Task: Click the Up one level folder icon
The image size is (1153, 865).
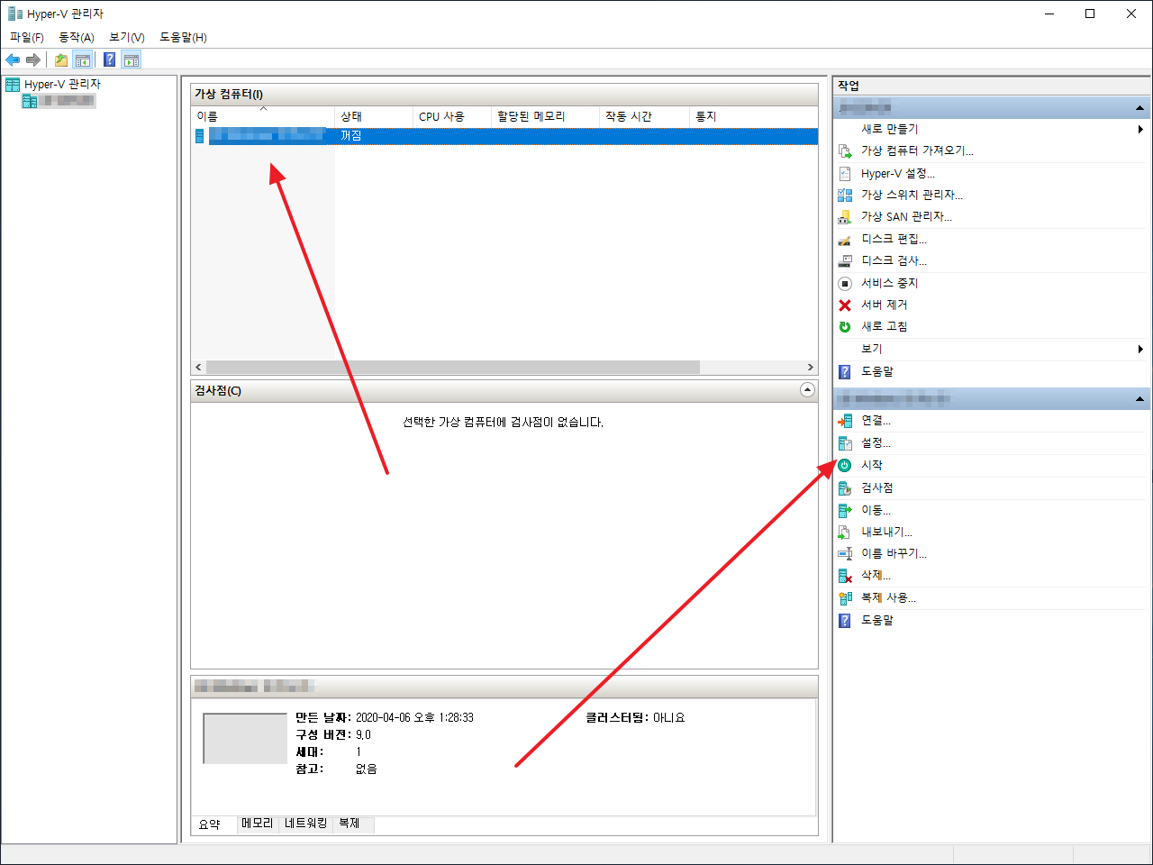Action: tap(60, 59)
